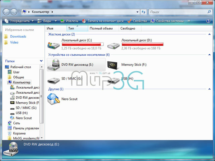Open Упорядочить menu
The width and height of the screenshot is (215, 161).
click(19, 21)
